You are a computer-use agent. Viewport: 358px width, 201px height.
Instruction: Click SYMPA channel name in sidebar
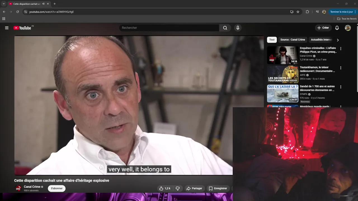tap(303, 94)
